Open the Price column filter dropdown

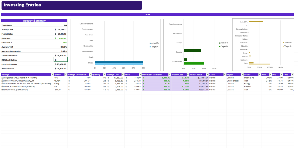tap(140, 75)
